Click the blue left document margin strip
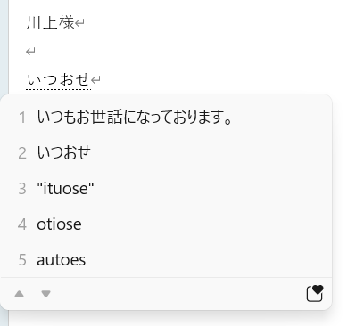This screenshot has height=326, width=364. pos(4,47)
